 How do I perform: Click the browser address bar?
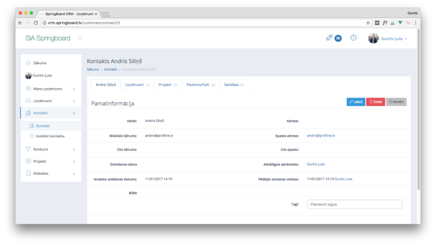point(206,23)
